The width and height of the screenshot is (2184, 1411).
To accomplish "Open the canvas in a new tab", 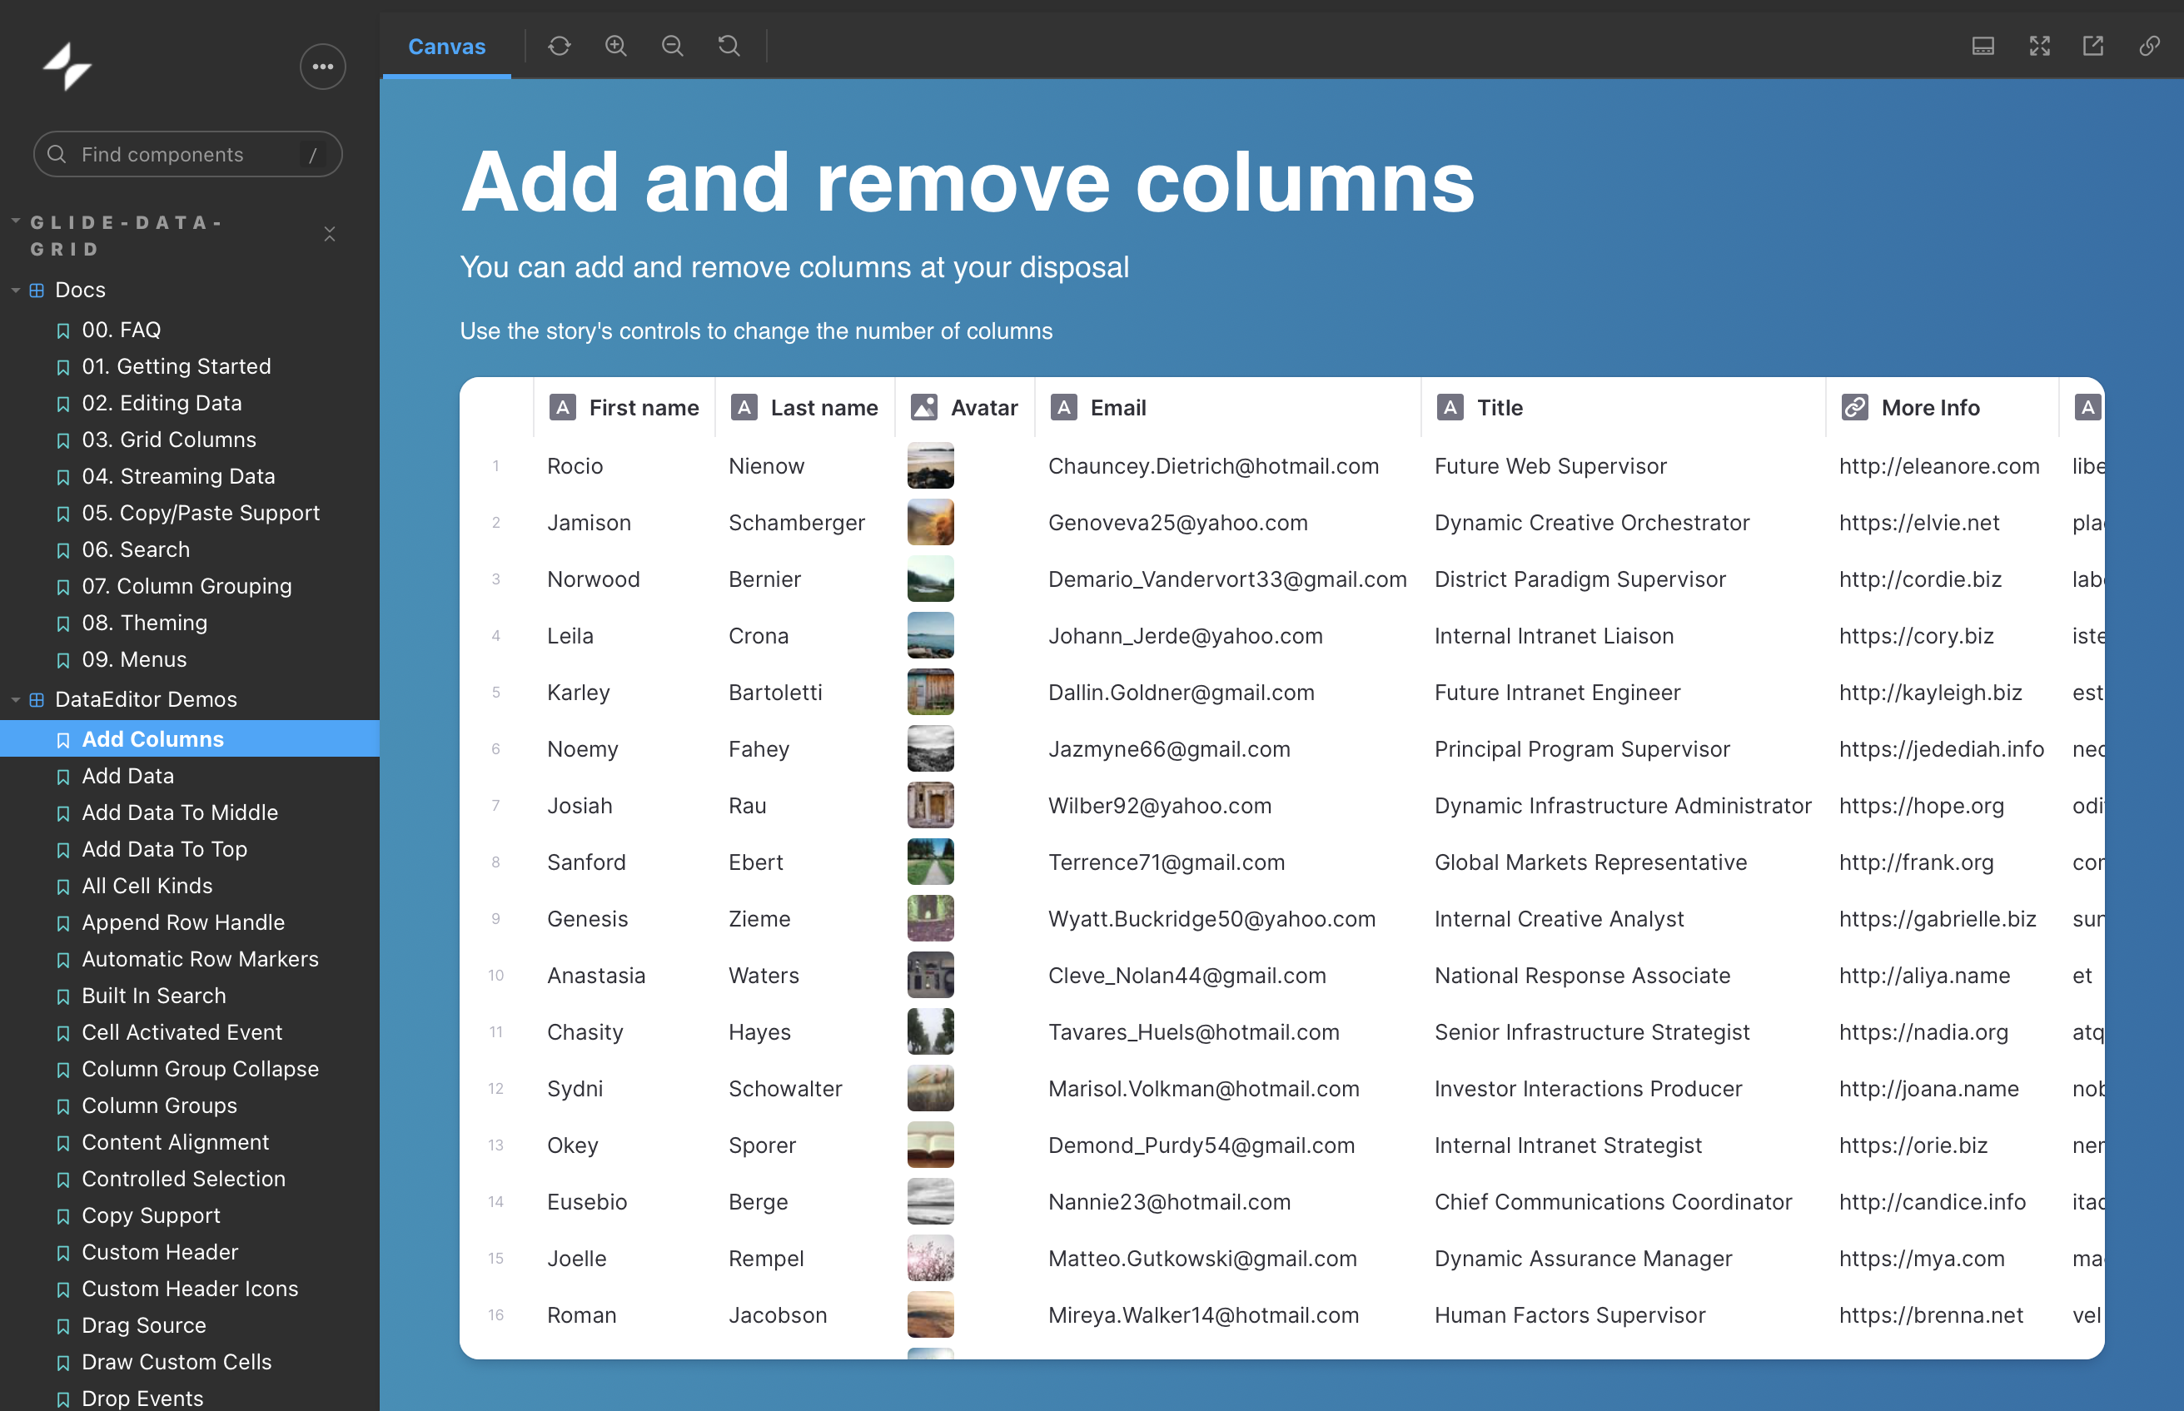I will (x=2093, y=45).
